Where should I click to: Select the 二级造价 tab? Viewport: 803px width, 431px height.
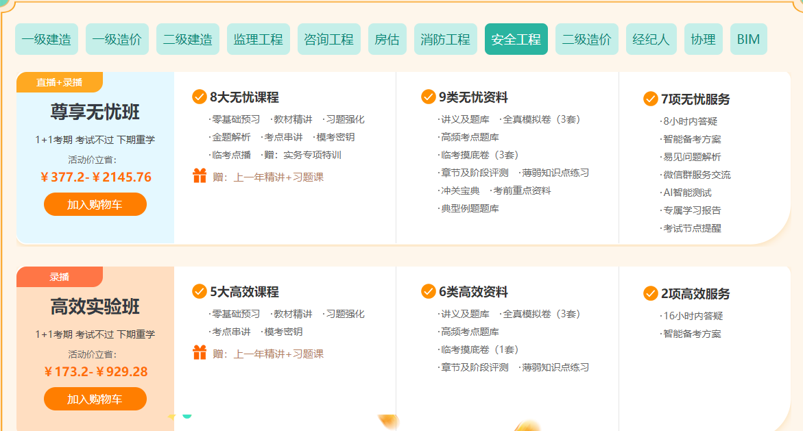tap(587, 39)
